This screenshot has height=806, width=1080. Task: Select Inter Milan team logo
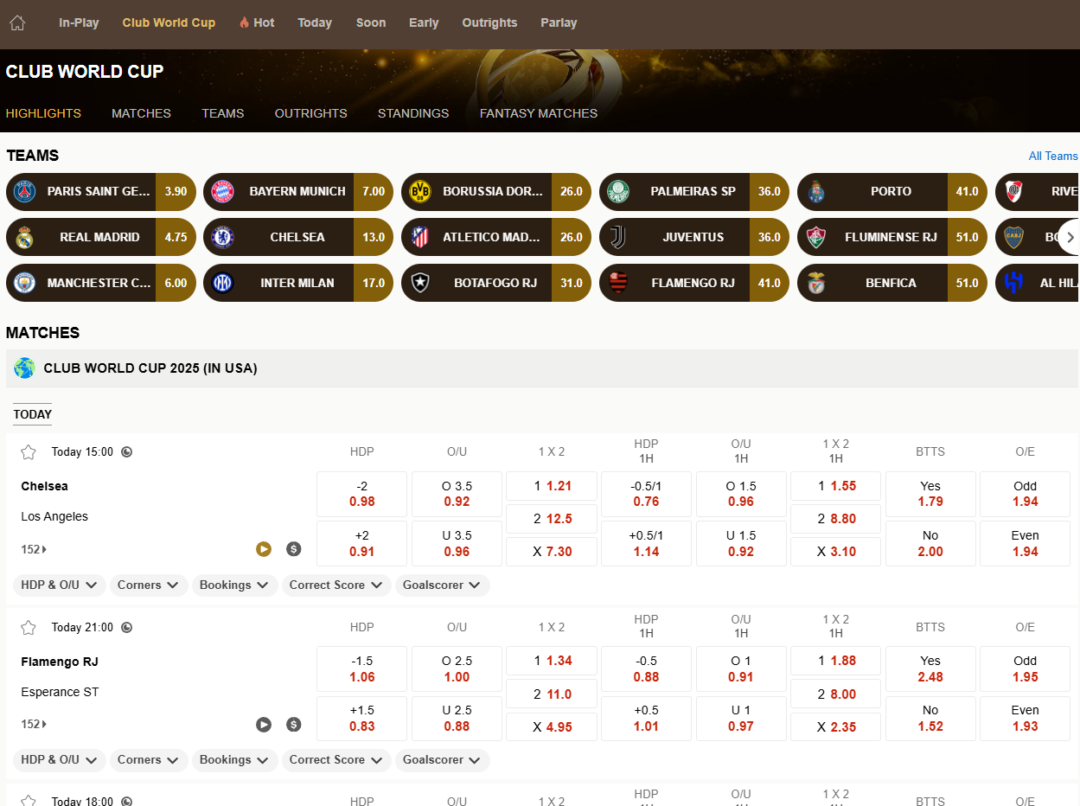(223, 283)
